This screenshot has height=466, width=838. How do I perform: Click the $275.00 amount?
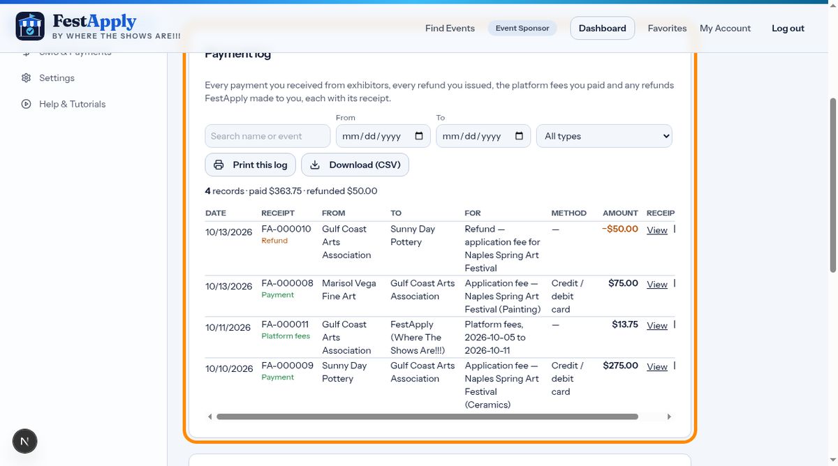[621, 366]
